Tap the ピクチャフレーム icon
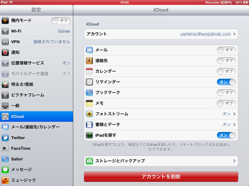Screen dimensions: 249x186 coord(5,95)
